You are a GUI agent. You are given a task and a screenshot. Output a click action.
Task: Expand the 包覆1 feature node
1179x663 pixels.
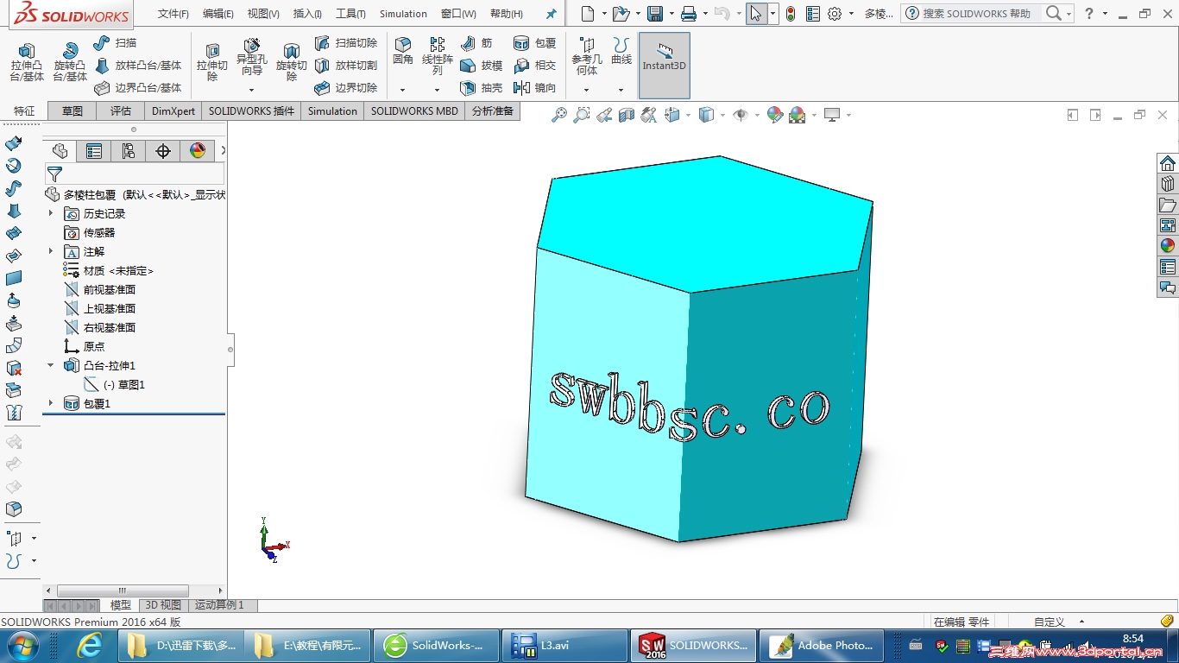click(x=51, y=403)
